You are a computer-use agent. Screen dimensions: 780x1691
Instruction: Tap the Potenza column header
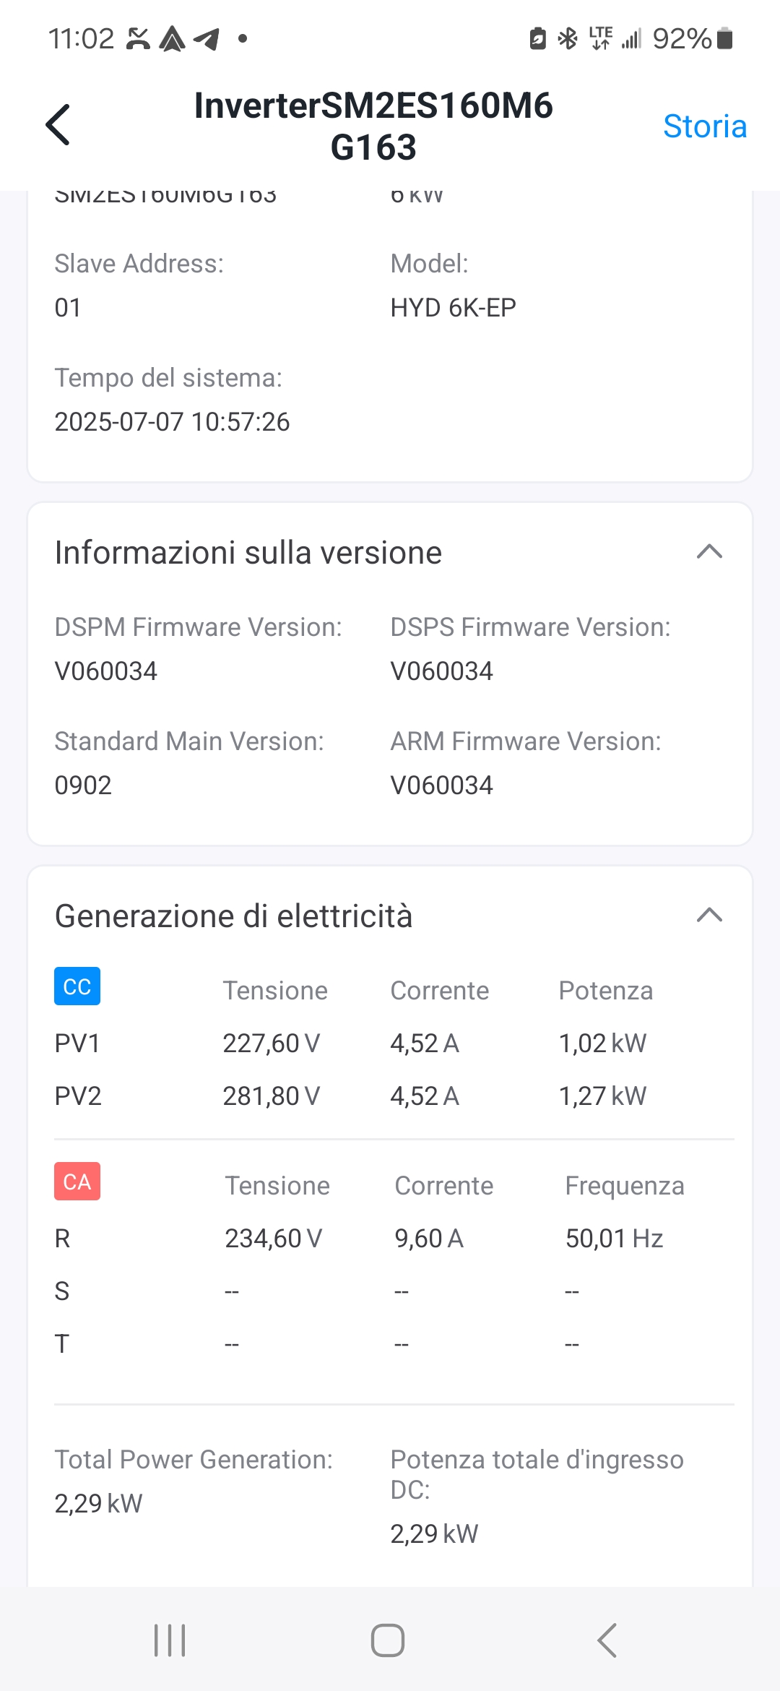pyautogui.click(x=606, y=991)
